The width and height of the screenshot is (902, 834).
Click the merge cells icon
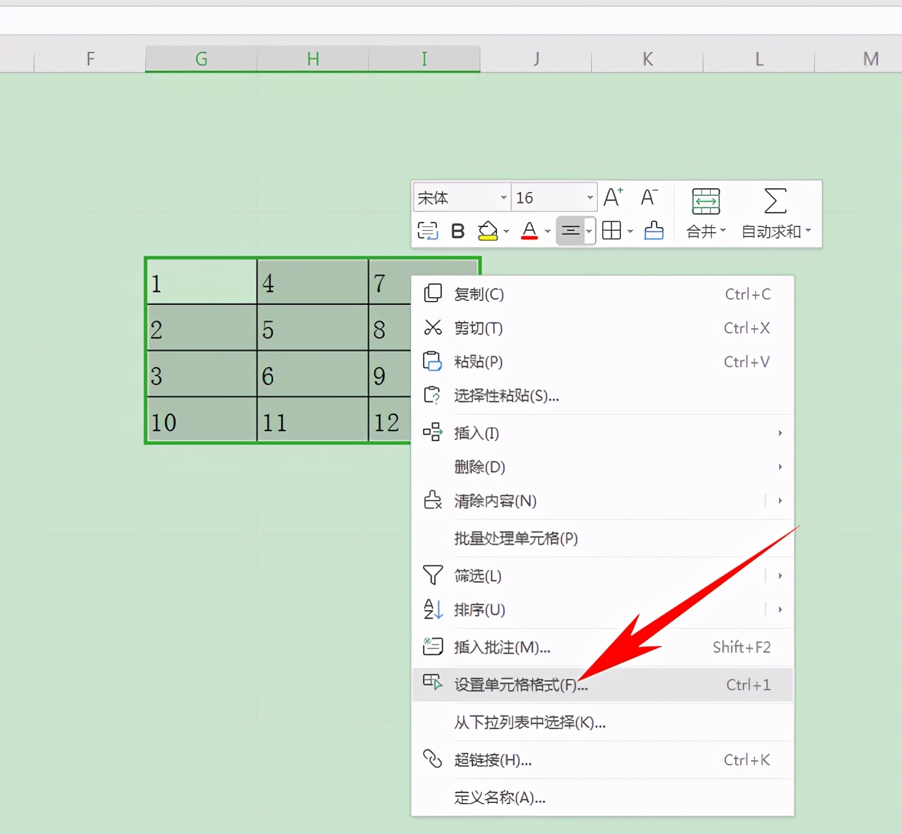click(x=705, y=201)
